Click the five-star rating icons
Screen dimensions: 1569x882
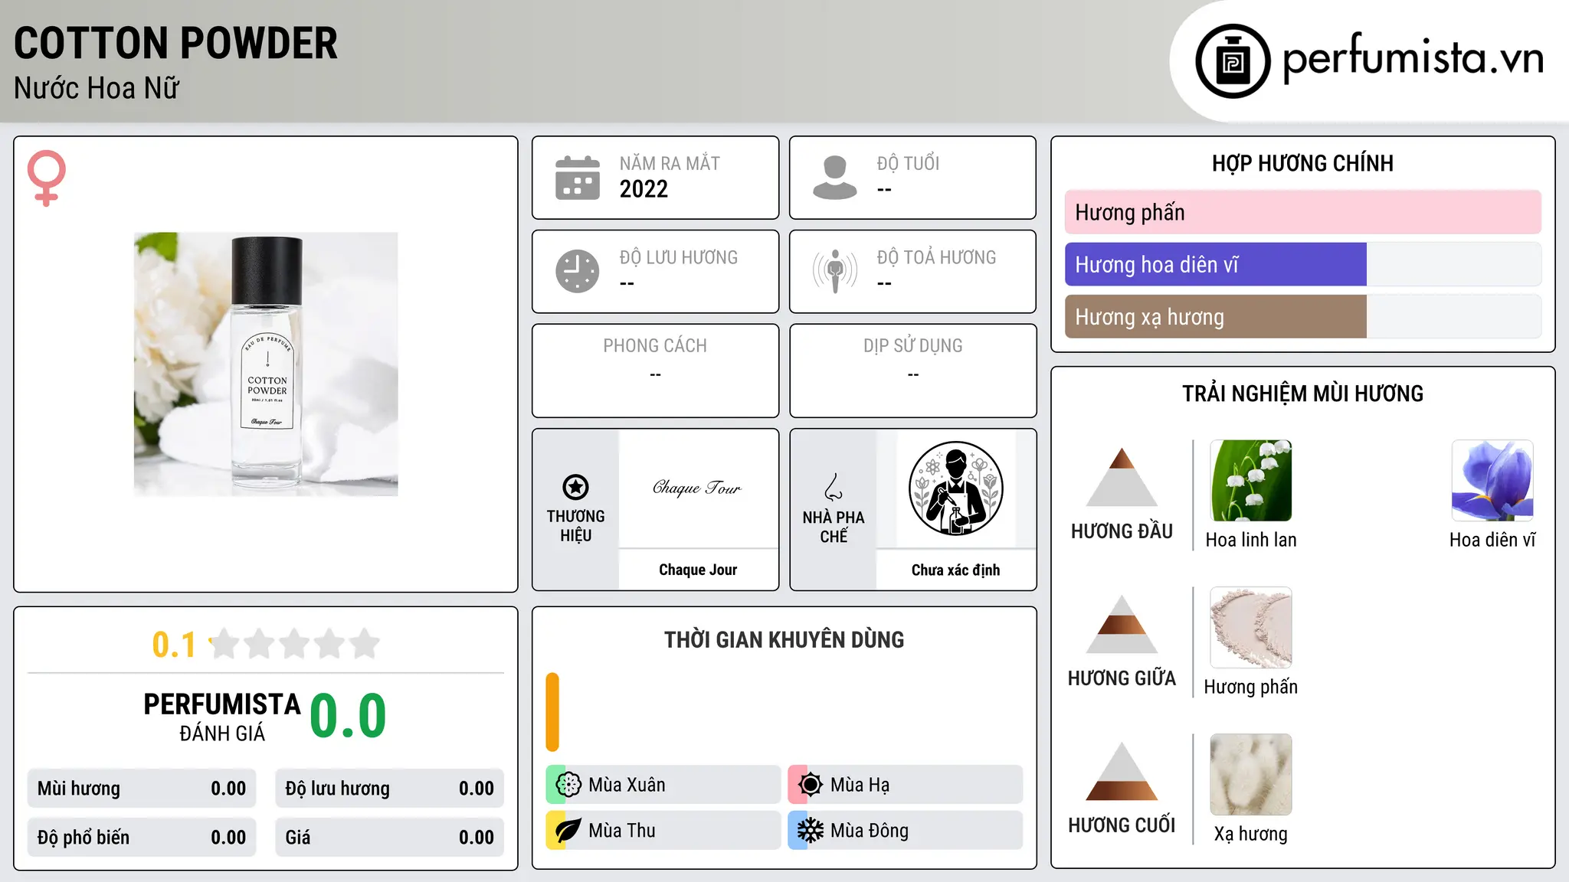[x=295, y=644]
